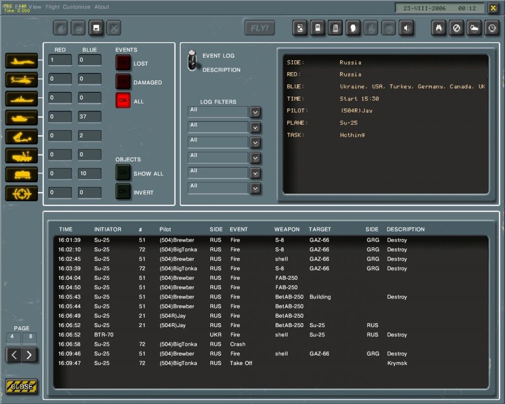Select the tank category icon
This screenshot has height=404, width=505.
(22, 117)
